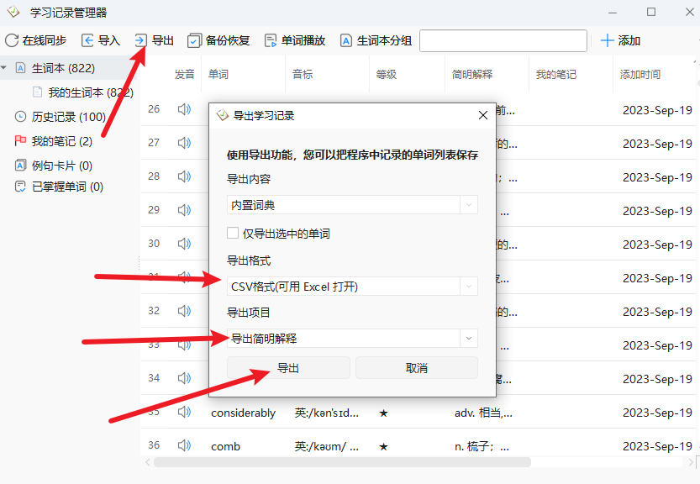Open backup and restore (备份恢复)
Viewport: 700px width, 484px height.
pyautogui.click(x=194, y=40)
